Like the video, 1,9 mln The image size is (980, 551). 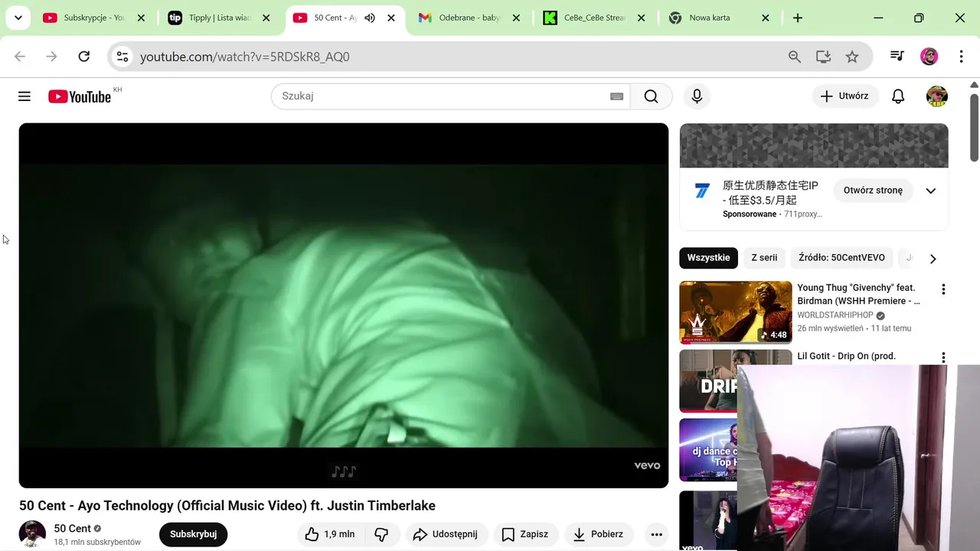click(329, 534)
